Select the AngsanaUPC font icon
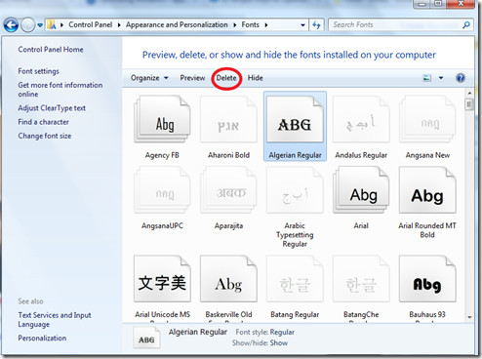482x359 pixels. (x=162, y=190)
